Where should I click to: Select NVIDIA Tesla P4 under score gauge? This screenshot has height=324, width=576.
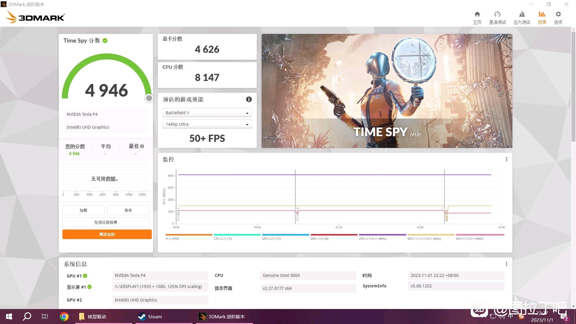pyautogui.click(x=106, y=114)
